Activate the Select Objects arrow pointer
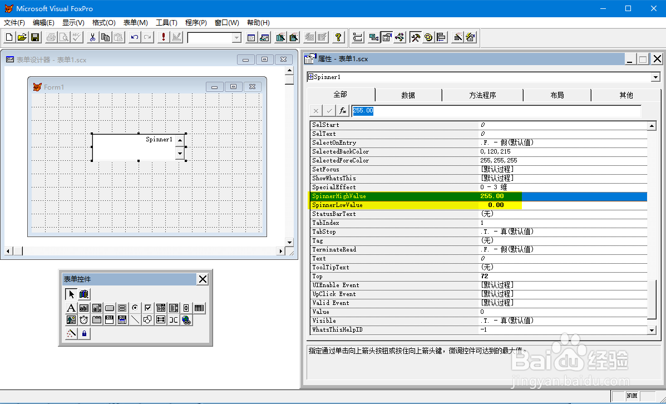666x404 pixels. [71, 294]
